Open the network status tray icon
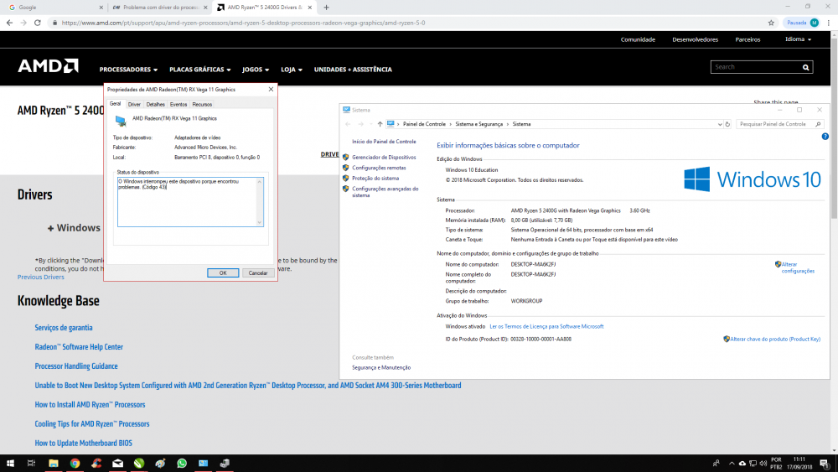This screenshot has height=472, width=838. point(753,464)
